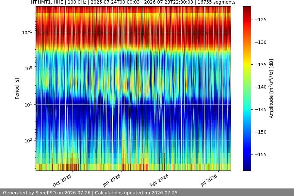Click the 'Jul 2026' x-axis label
Screen dimensions: 294x196
[209, 180]
